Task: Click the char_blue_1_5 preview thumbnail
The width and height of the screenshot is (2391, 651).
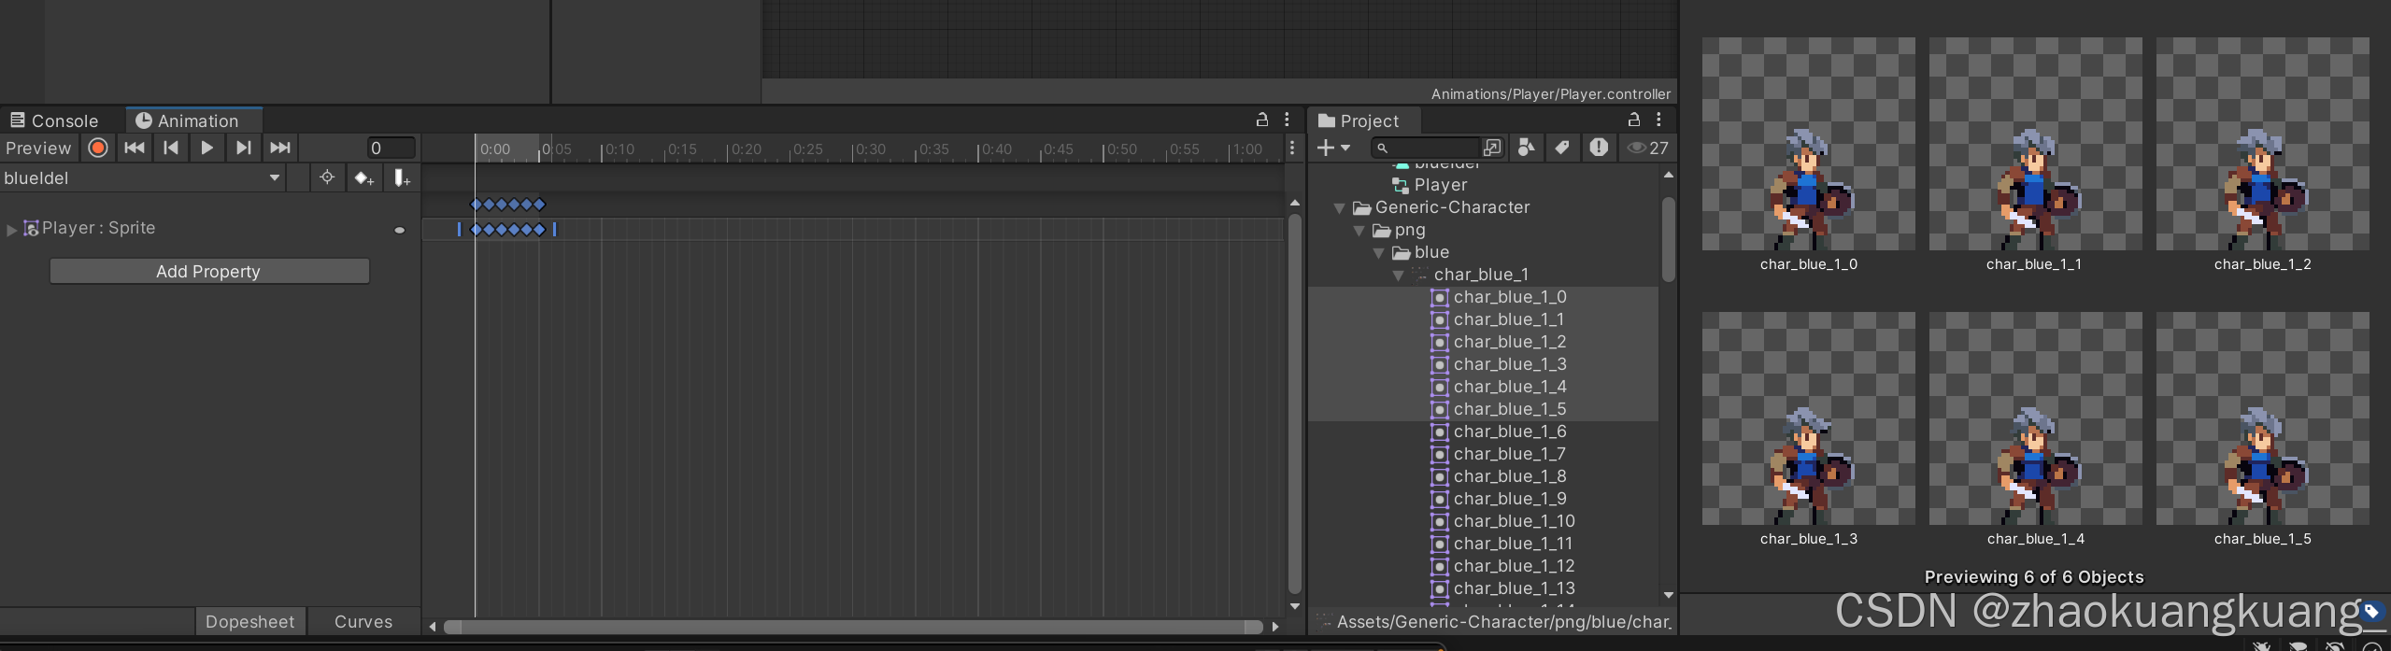Action: [x=2262, y=418]
